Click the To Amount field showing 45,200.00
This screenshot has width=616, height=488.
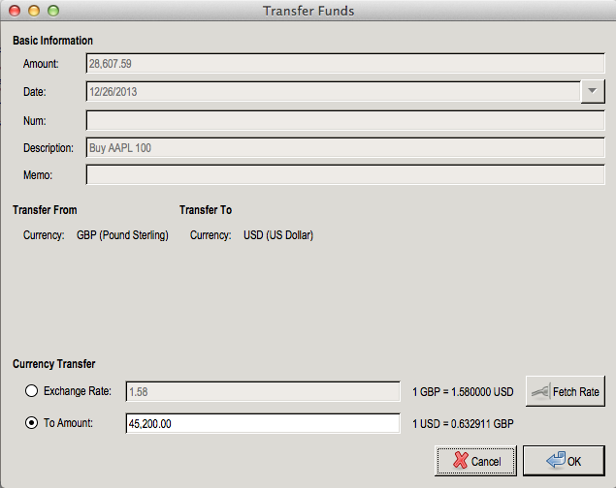[x=263, y=423]
